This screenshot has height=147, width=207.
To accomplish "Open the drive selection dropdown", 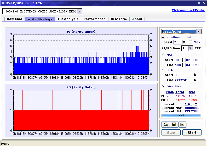I will pos(79,11).
